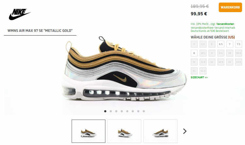Jump to last image carousel dot
Image resolution: width=245 pixels, height=145 pixels.
click(144, 111)
